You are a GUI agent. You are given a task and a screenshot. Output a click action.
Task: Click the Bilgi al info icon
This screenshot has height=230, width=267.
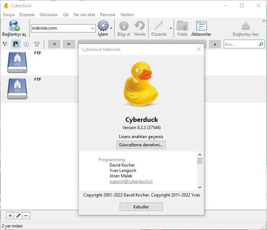coord(124,26)
